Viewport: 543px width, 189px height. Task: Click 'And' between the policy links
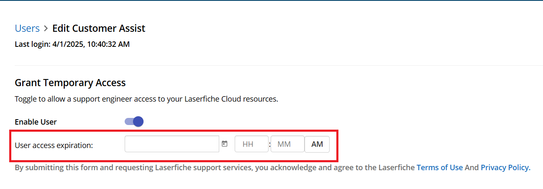tap(472, 168)
